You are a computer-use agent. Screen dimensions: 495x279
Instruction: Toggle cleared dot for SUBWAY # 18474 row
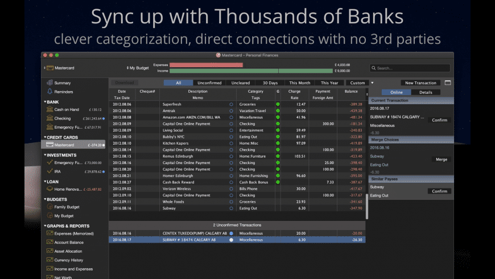[x=231, y=240]
